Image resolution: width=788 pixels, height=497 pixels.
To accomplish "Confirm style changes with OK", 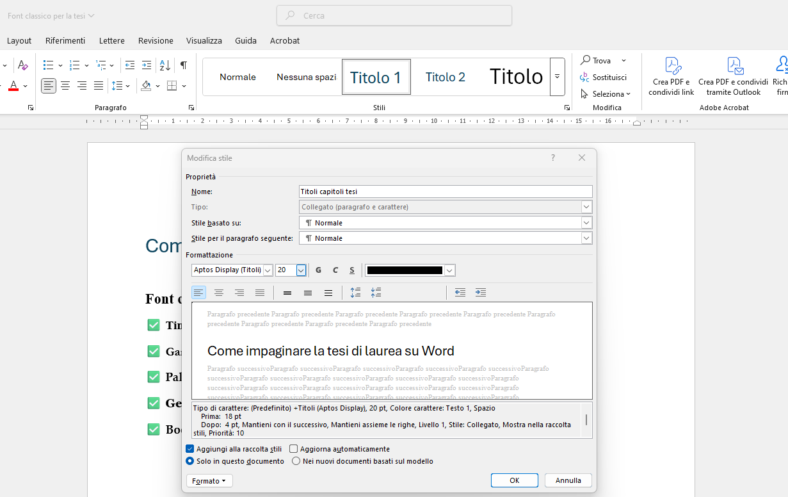I will [514, 480].
